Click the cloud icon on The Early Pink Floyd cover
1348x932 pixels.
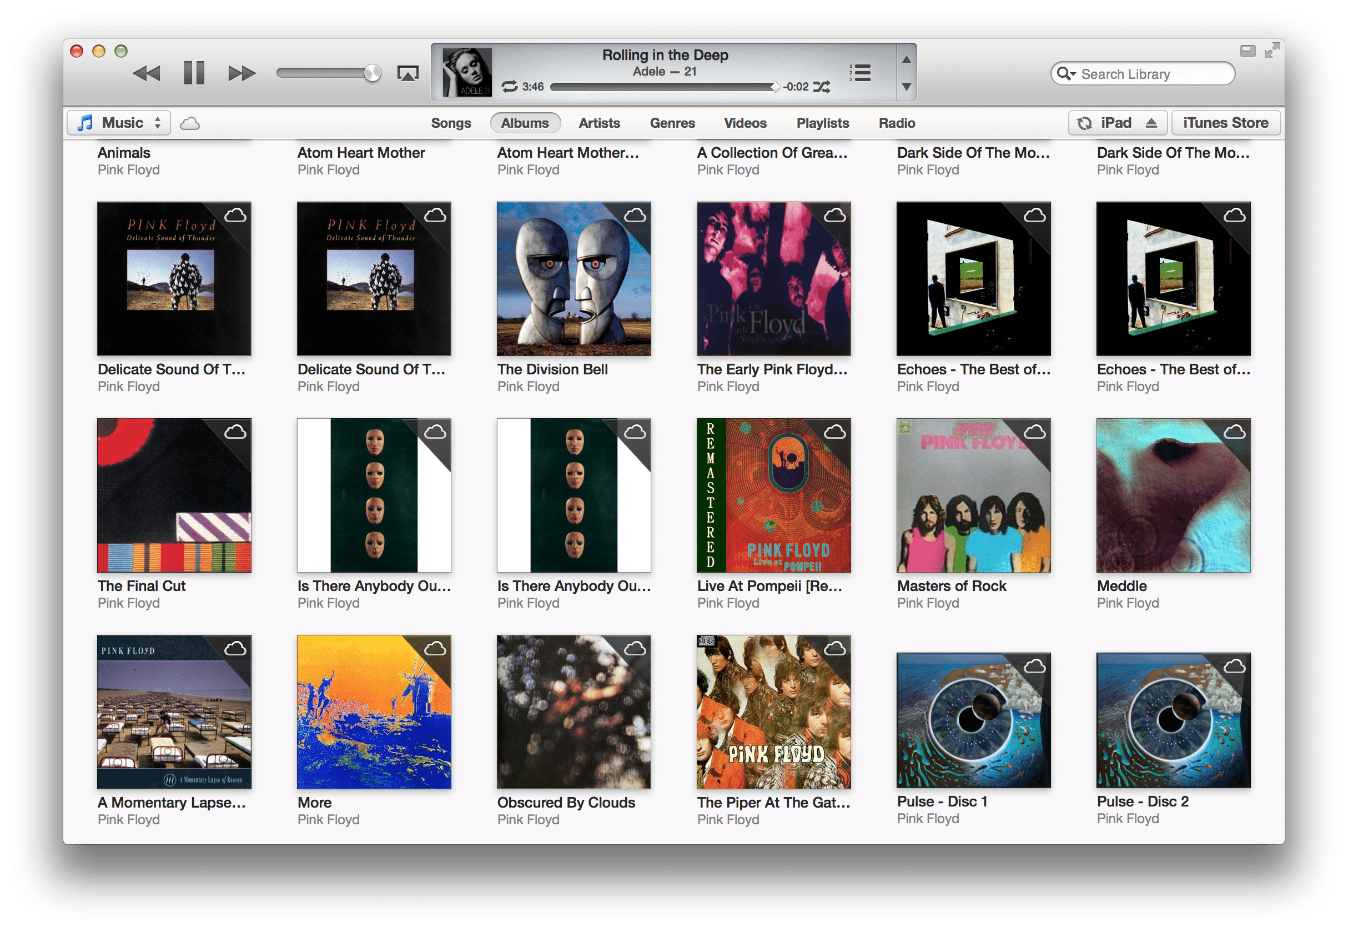pyautogui.click(x=834, y=216)
